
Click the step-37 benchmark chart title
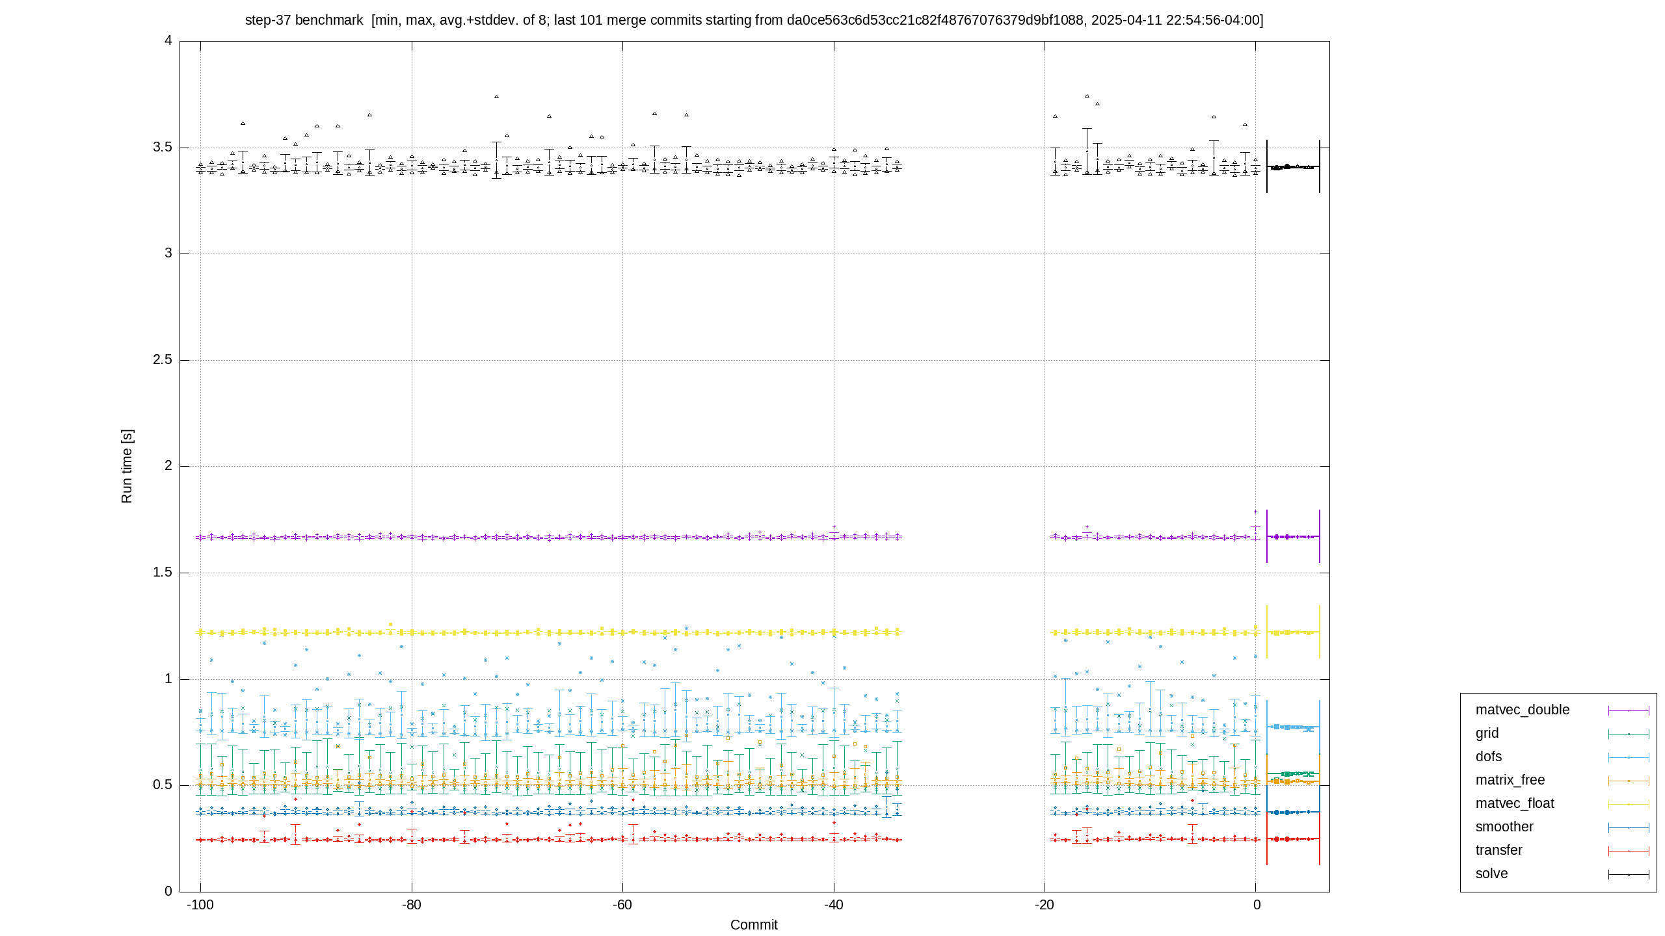754,20
